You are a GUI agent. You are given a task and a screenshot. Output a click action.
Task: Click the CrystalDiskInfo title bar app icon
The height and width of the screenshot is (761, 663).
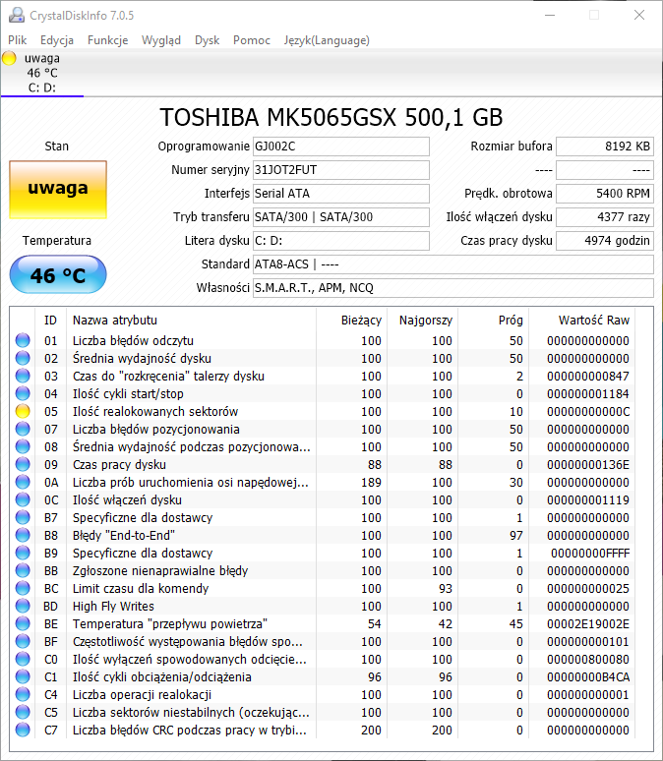point(17,15)
